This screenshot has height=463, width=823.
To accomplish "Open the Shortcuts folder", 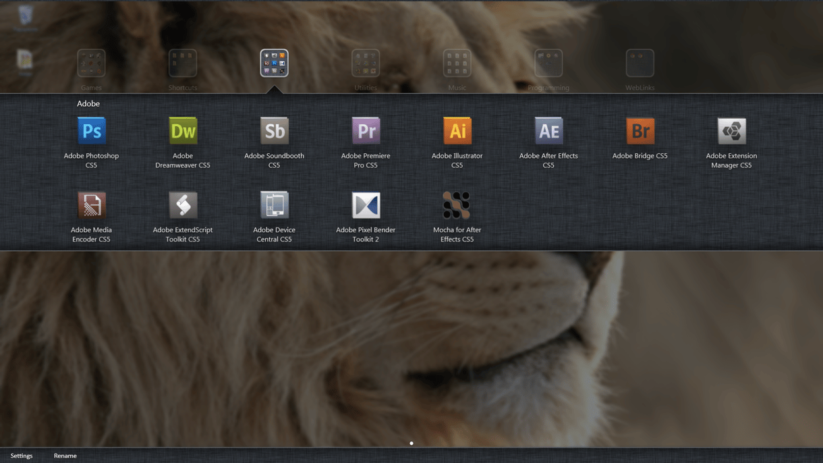I will click(183, 63).
